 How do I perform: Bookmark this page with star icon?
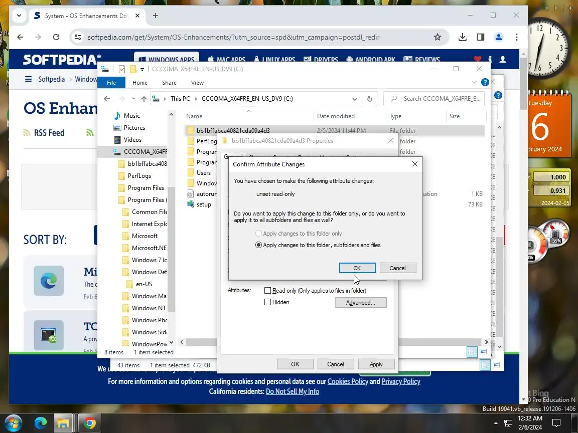coord(437,37)
